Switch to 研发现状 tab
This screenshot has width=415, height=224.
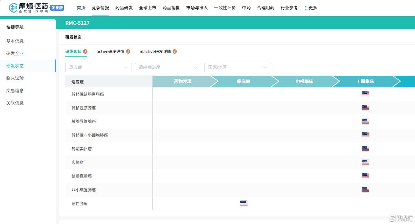[x=73, y=52]
